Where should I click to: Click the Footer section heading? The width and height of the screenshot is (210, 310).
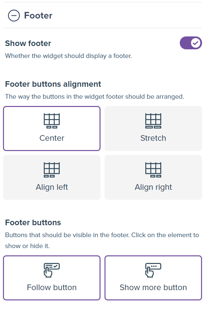(x=38, y=16)
